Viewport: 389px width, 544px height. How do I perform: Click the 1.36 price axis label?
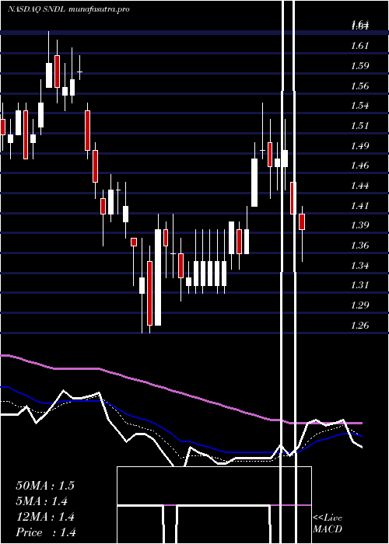pyautogui.click(x=360, y=246)
